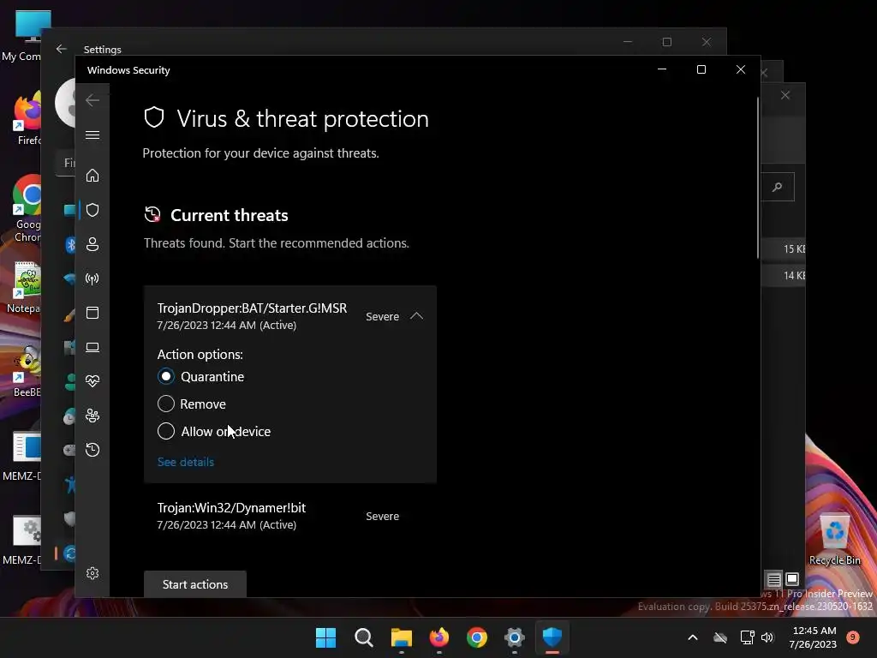Image resolution: width=877 pixels, height=658 pixels.
Task: Open Account protection sidebar icon
Action: coord(92,244)
